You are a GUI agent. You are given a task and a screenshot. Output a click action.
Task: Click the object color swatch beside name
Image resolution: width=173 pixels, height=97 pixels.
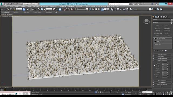click(172, 20)
